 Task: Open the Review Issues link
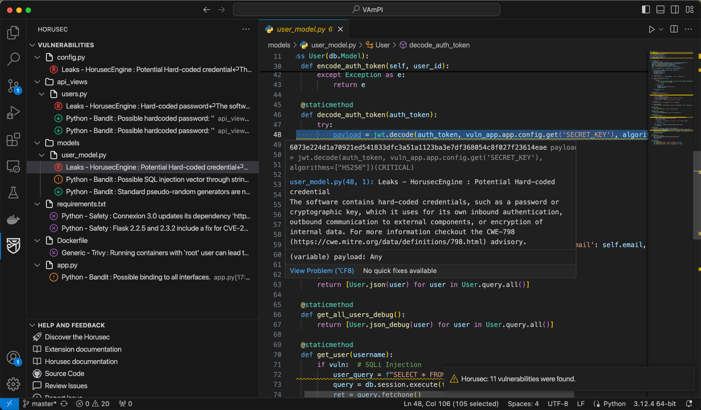66,386
